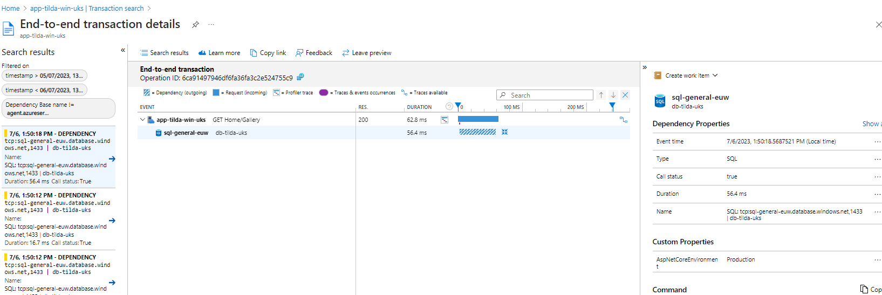Click the purple Traces & events legend swatch
Screen dimensions: 882x295
(324, 92)
